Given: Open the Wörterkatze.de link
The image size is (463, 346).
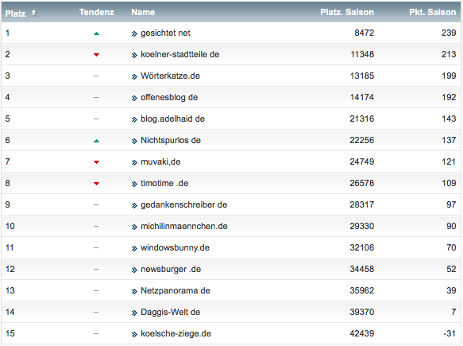Looking at the screenshot, I should 171,76.
